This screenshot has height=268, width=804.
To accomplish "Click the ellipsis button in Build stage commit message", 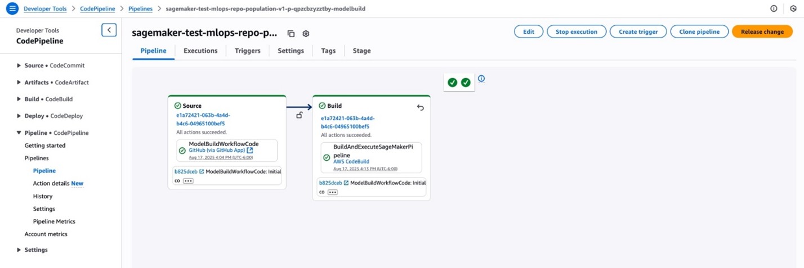I will (333, 192).
